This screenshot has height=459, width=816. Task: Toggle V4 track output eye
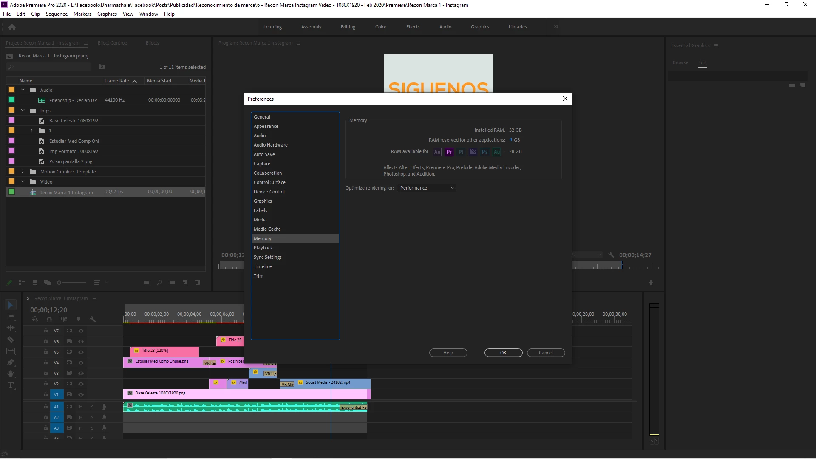click(81, 363)
